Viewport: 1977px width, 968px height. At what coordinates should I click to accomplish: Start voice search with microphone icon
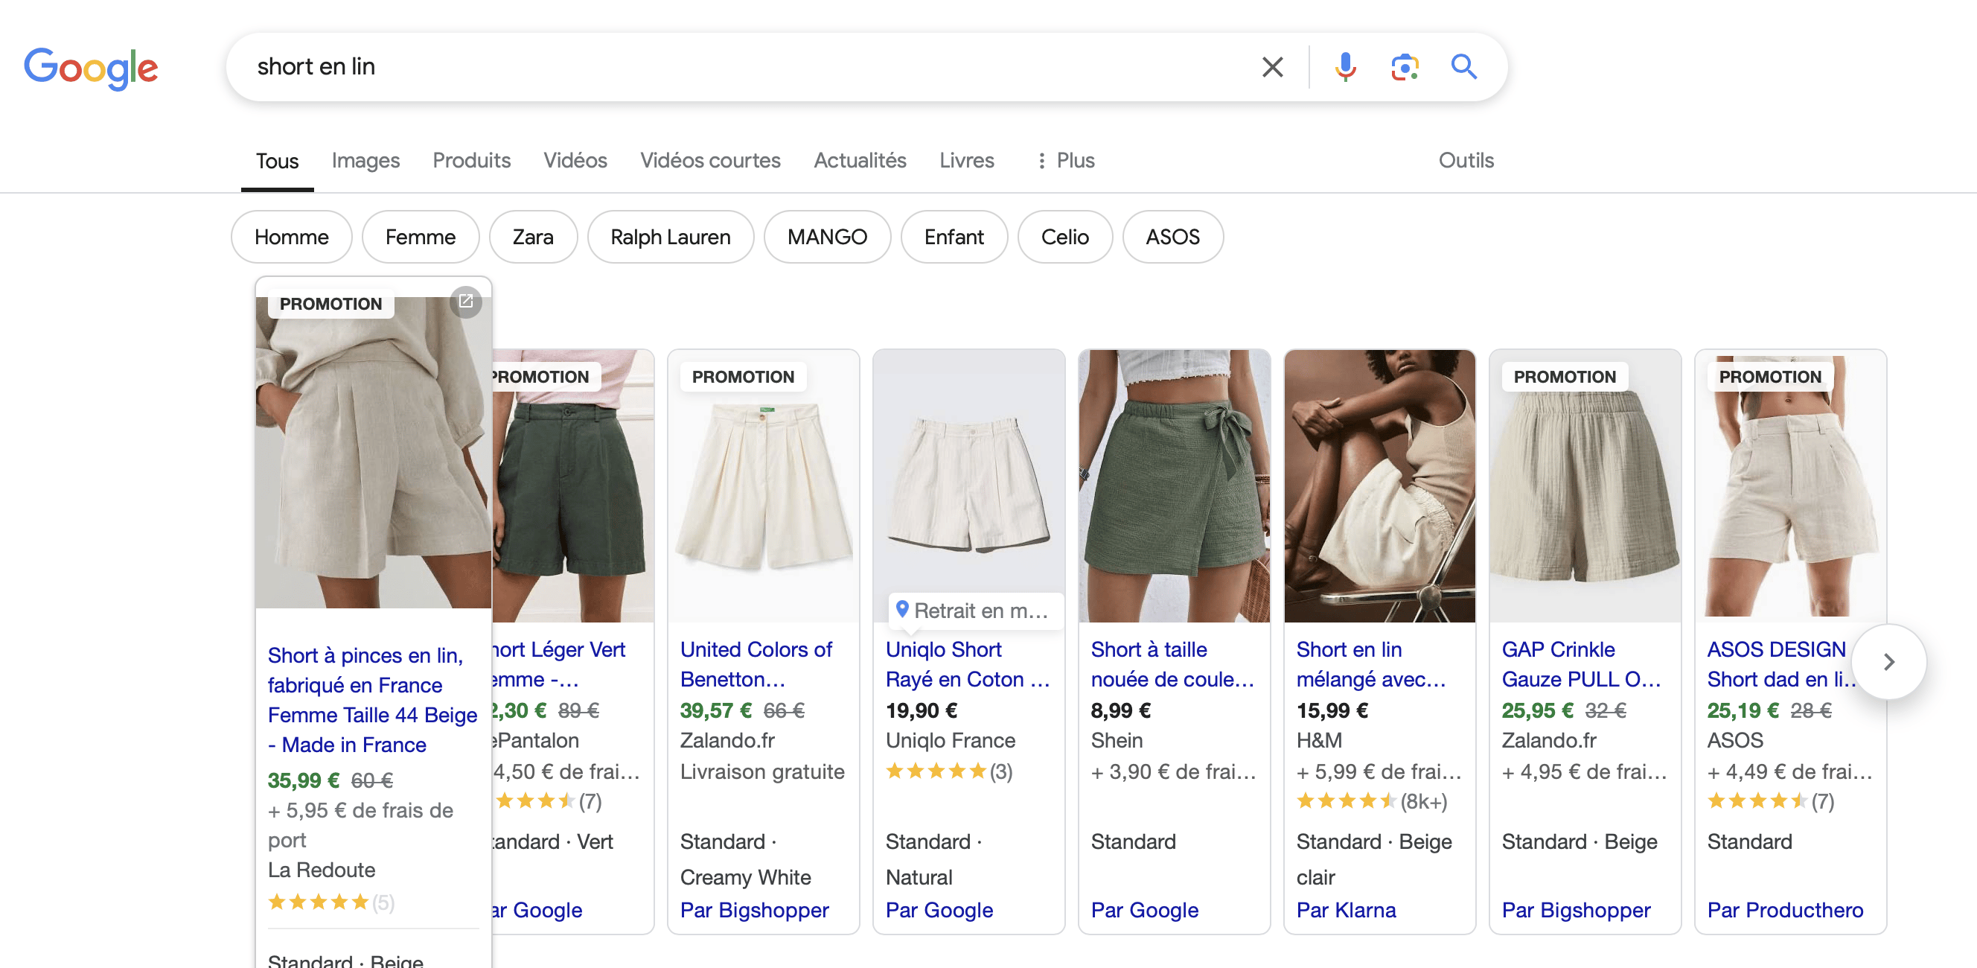[x=1344, y=67]
